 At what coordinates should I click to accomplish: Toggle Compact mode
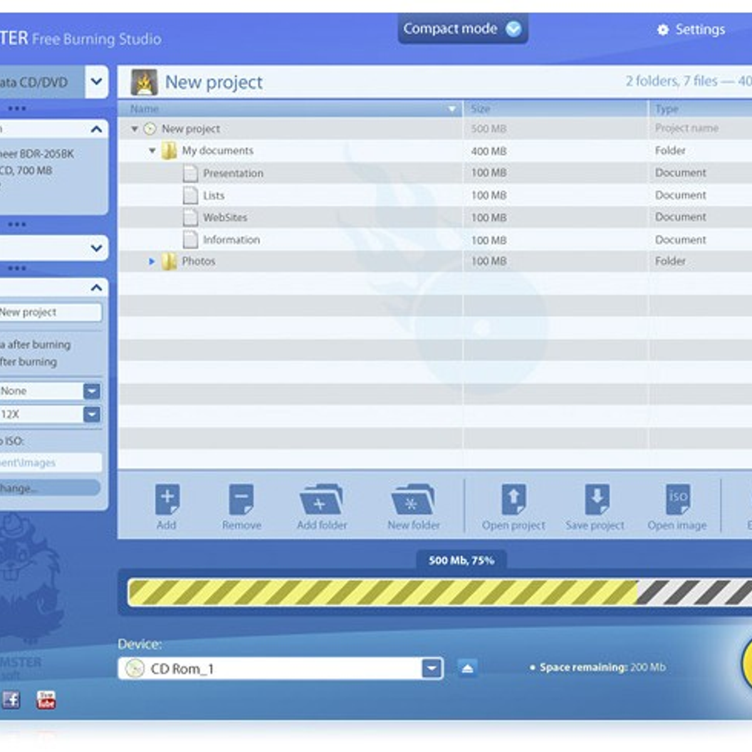[x=462, y=29]
